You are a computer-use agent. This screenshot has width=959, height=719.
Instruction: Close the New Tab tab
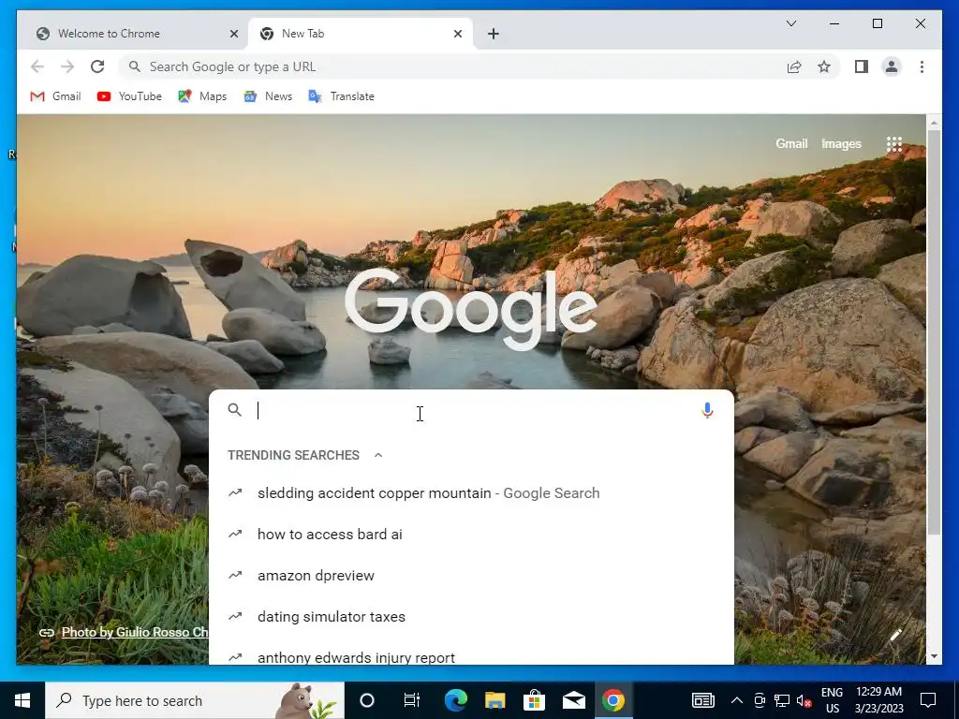pos(457,34)
